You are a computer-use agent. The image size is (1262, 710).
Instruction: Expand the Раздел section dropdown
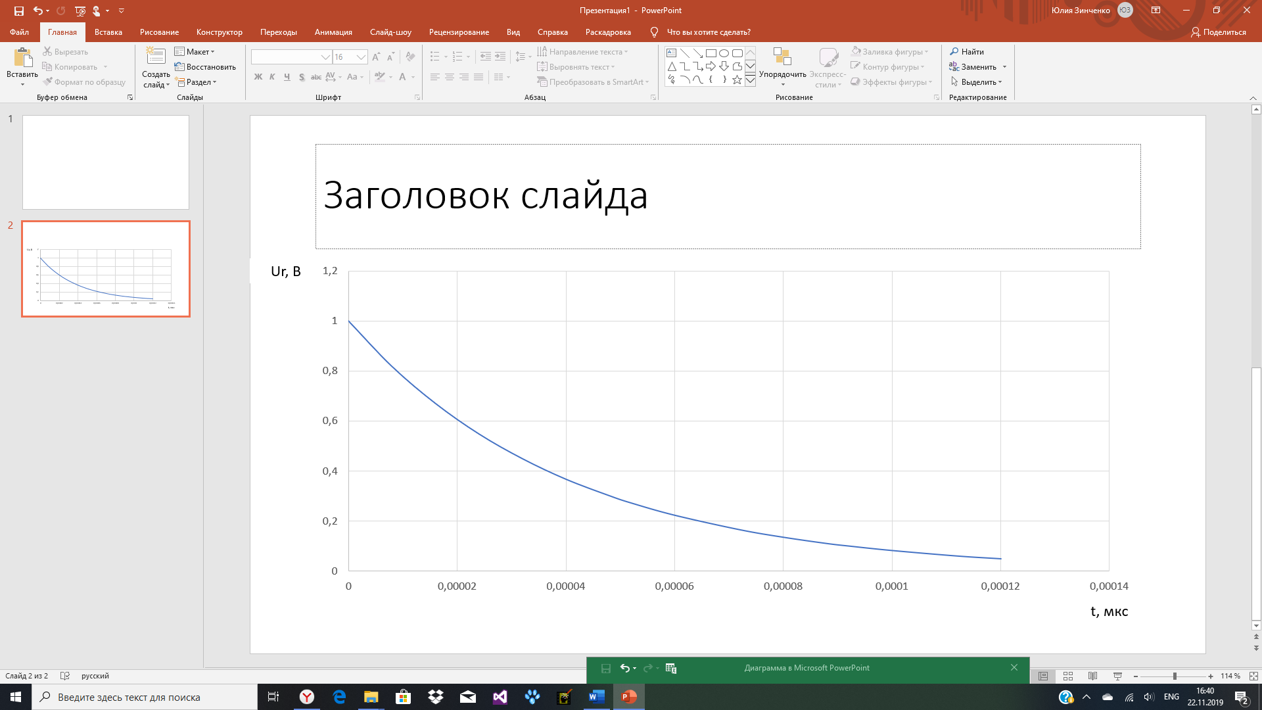[196, 82]
